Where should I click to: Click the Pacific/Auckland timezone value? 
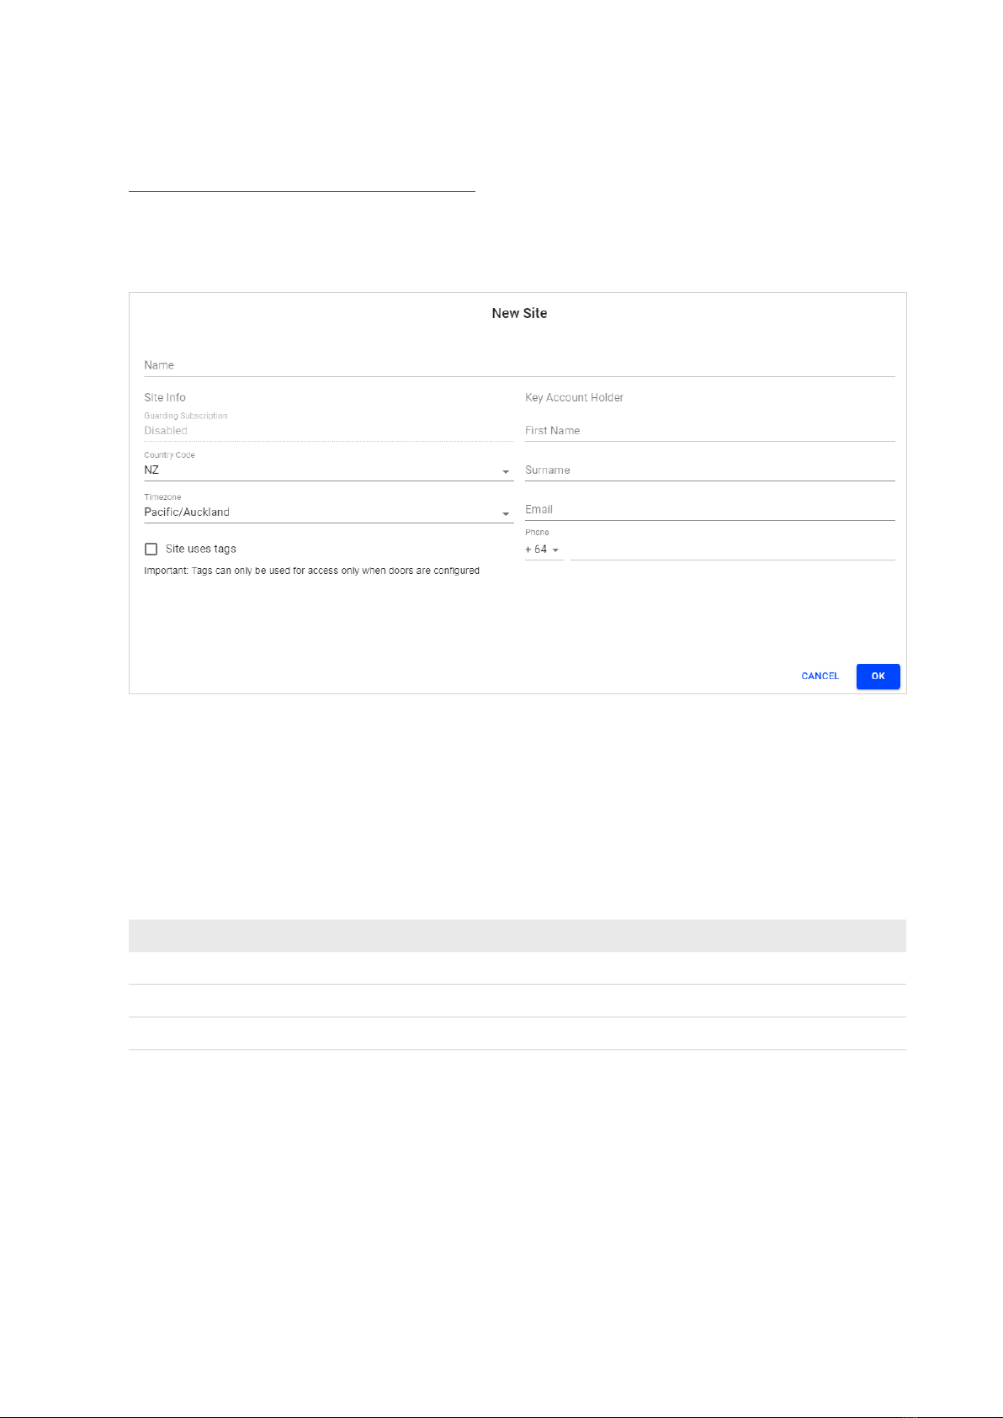tap(187, 512)
